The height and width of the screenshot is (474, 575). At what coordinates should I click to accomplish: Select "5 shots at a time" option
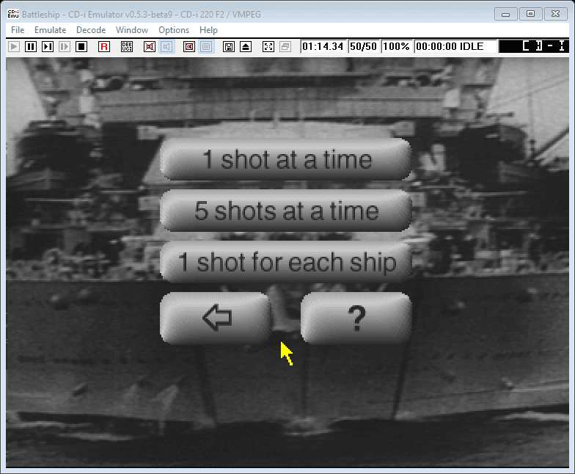[286, 211]
